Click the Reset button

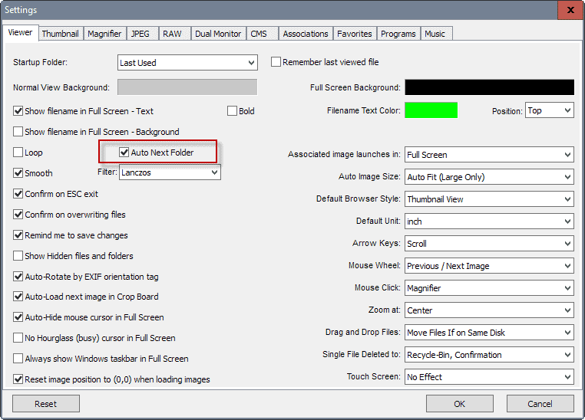[46, 404]
